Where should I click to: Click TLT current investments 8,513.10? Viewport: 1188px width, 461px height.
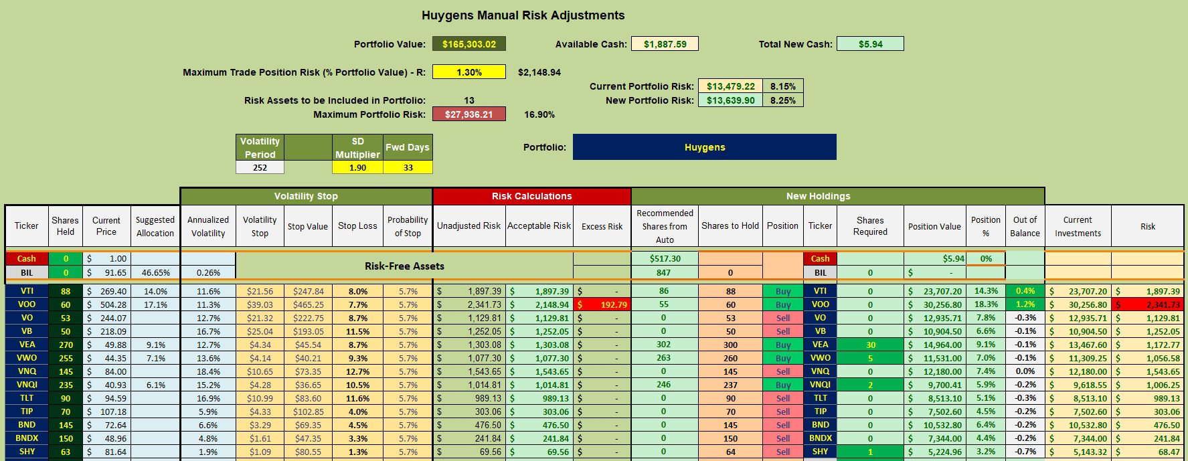pos(1078,398)
